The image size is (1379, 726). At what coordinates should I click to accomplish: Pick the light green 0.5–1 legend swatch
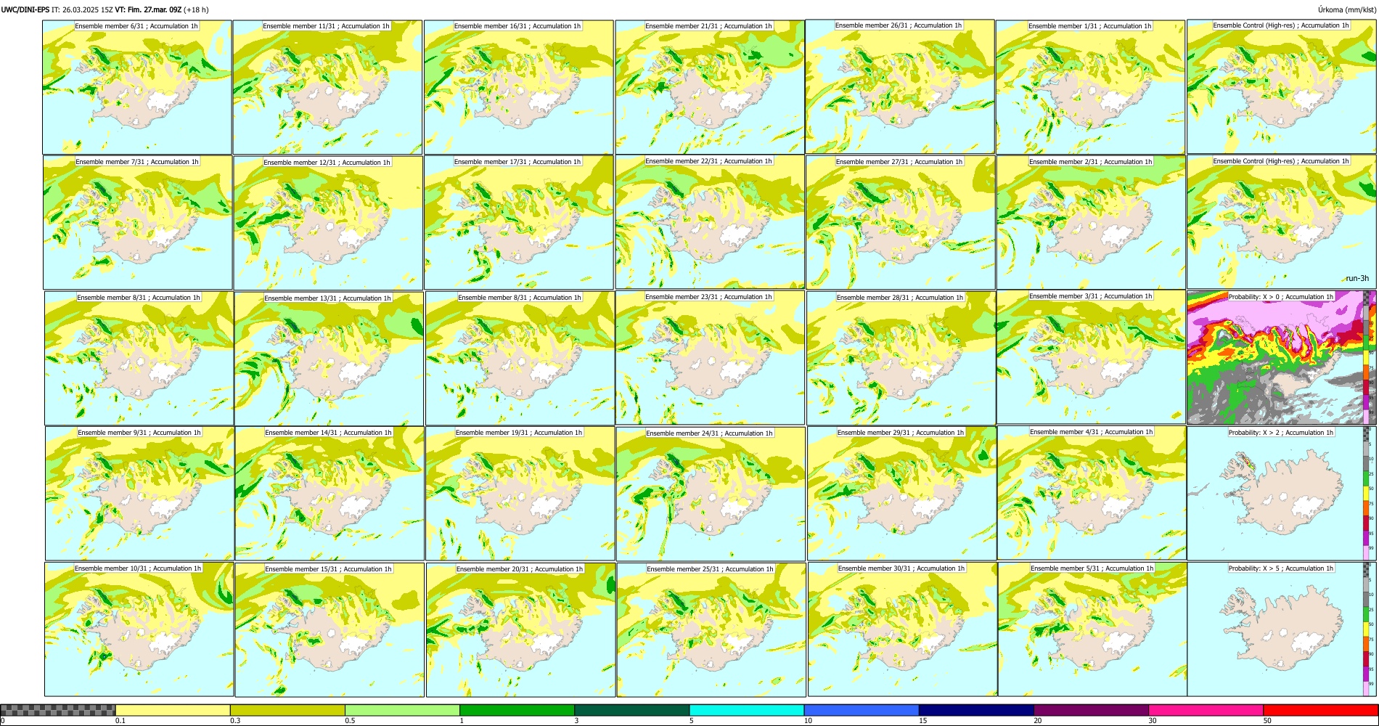click(402, 710)
